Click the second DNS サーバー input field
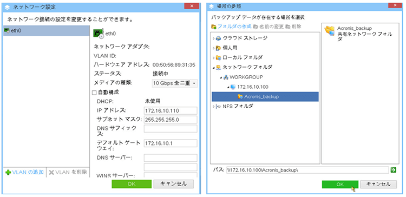The width and height of the screenshot is (406, 197). click(171, 167)
